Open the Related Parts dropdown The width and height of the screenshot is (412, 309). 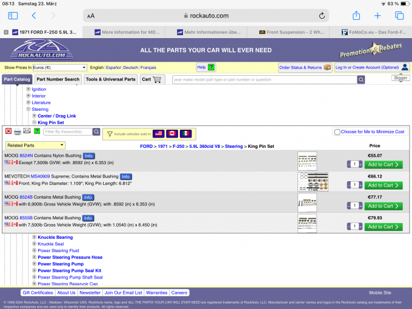36,145
